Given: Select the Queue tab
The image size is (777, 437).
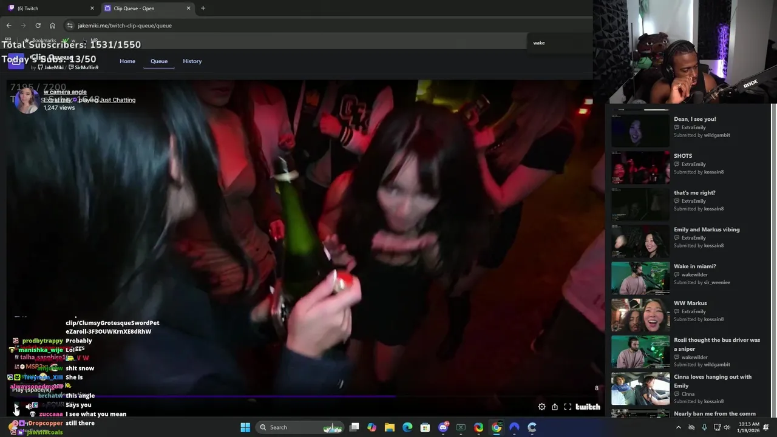Looking at the screenshot, I should click(x=159, y=61).
